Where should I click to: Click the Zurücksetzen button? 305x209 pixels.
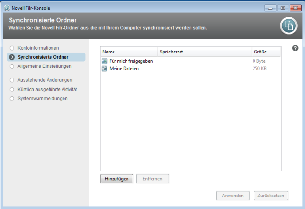pyautogui.click(x=271, y=196)
